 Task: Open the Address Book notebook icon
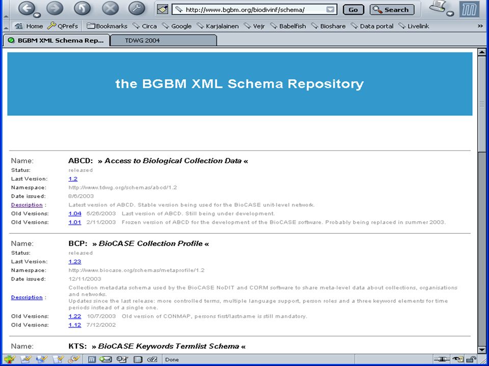pos(138,359)
